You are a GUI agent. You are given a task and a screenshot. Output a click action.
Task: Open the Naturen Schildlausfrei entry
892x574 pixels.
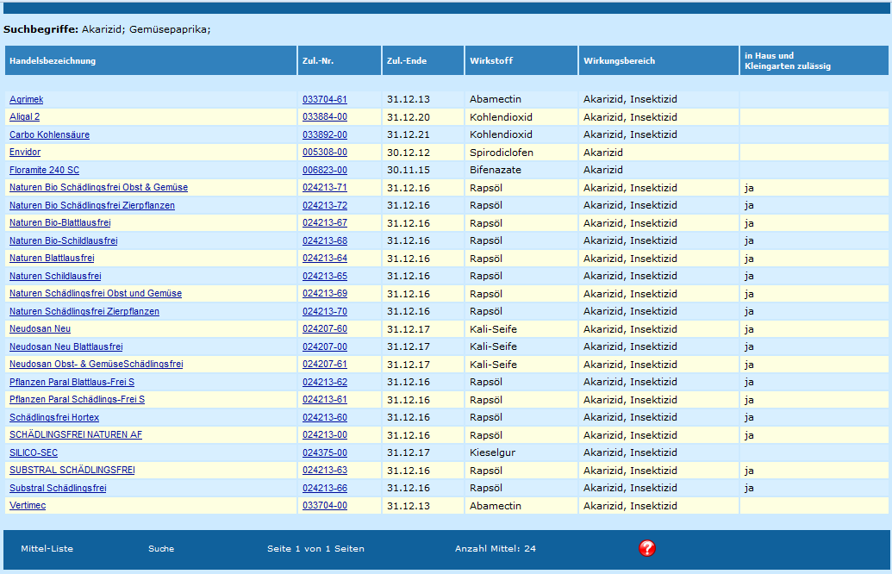(55, 276)
